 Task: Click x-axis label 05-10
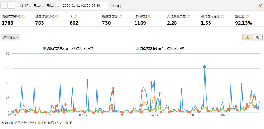(x=190, y=115)
